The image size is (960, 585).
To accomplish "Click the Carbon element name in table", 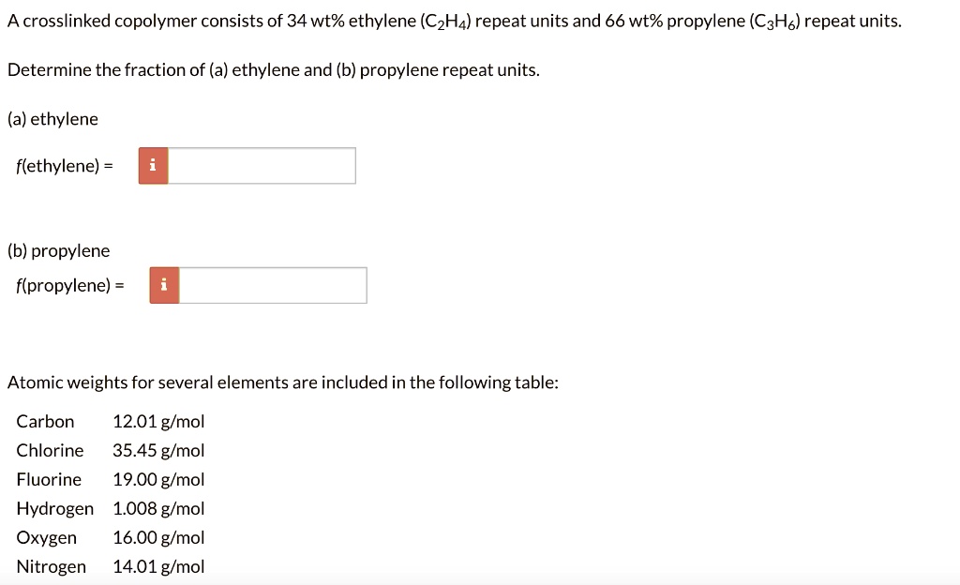I will [45, 421].
